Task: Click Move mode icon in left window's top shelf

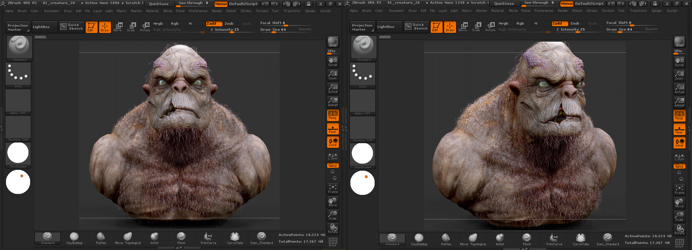Action: click(x=118, y=27)
